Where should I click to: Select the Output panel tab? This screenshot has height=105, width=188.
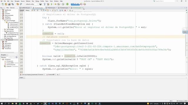click(x=22, y=77)
